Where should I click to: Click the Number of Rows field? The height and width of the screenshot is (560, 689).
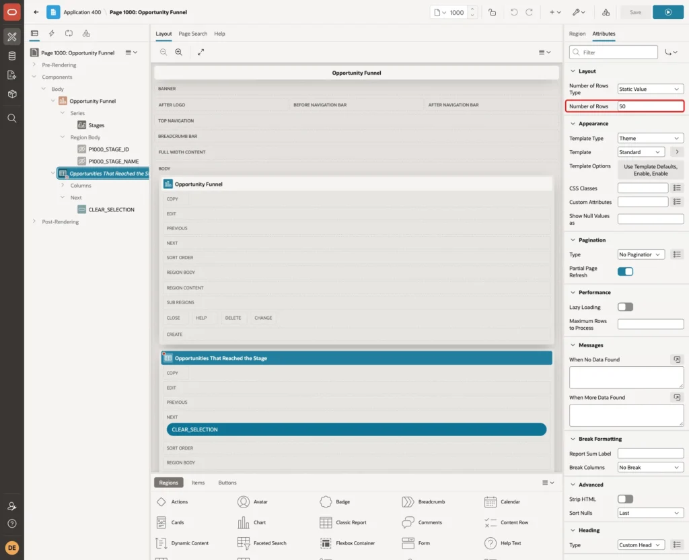(651, 106)
